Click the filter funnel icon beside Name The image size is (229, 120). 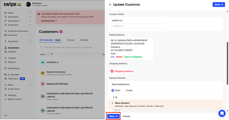pos(51,55)
